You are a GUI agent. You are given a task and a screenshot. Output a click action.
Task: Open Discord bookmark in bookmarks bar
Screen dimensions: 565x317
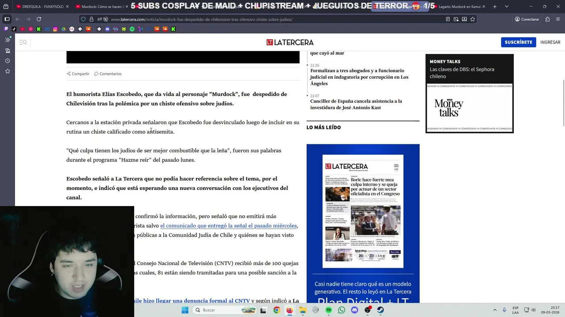pyautogui.click(x=107, y=29)
